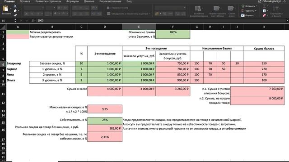Click the 2,31% cell
The width and height of the screenshot is (289, 162).
click(x=105, y=137)
